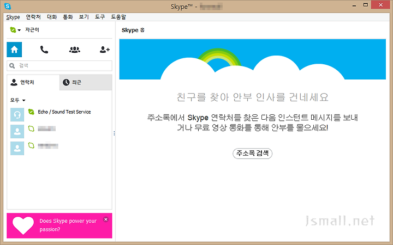Click the Echo Sound Test headset avatar
The height and width of the screenshot is (245, 393).
(17, 114)
